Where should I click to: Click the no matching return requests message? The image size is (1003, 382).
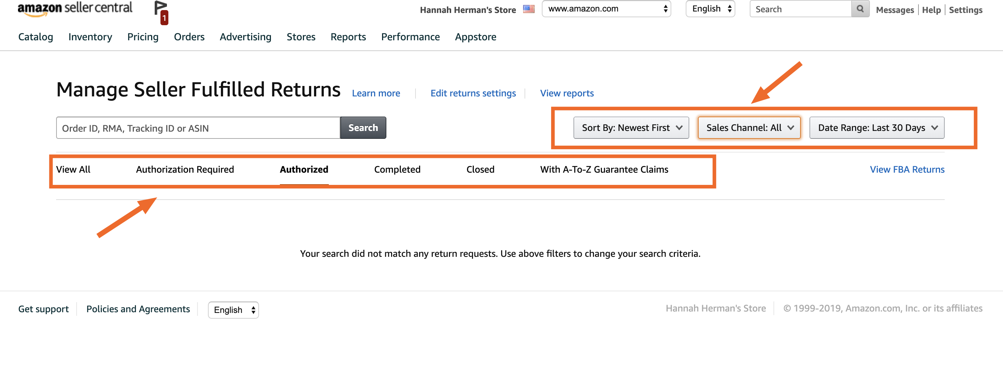coord(500,254)
